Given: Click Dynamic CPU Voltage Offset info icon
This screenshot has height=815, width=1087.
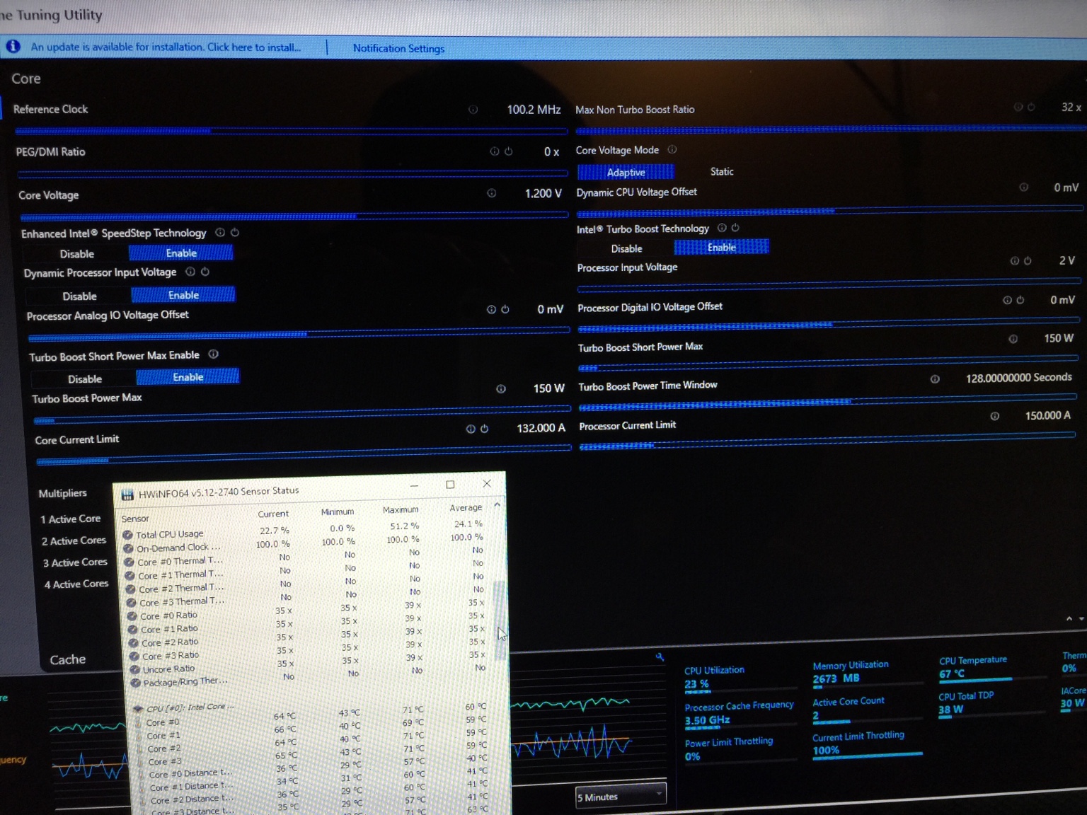Looking at the screenshot, I should (x=1023, y=187).
